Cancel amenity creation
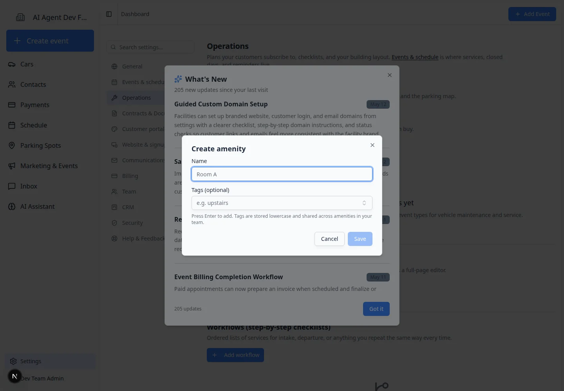The image size is (564, 391). pyautogui.click(x=329, y=239)
